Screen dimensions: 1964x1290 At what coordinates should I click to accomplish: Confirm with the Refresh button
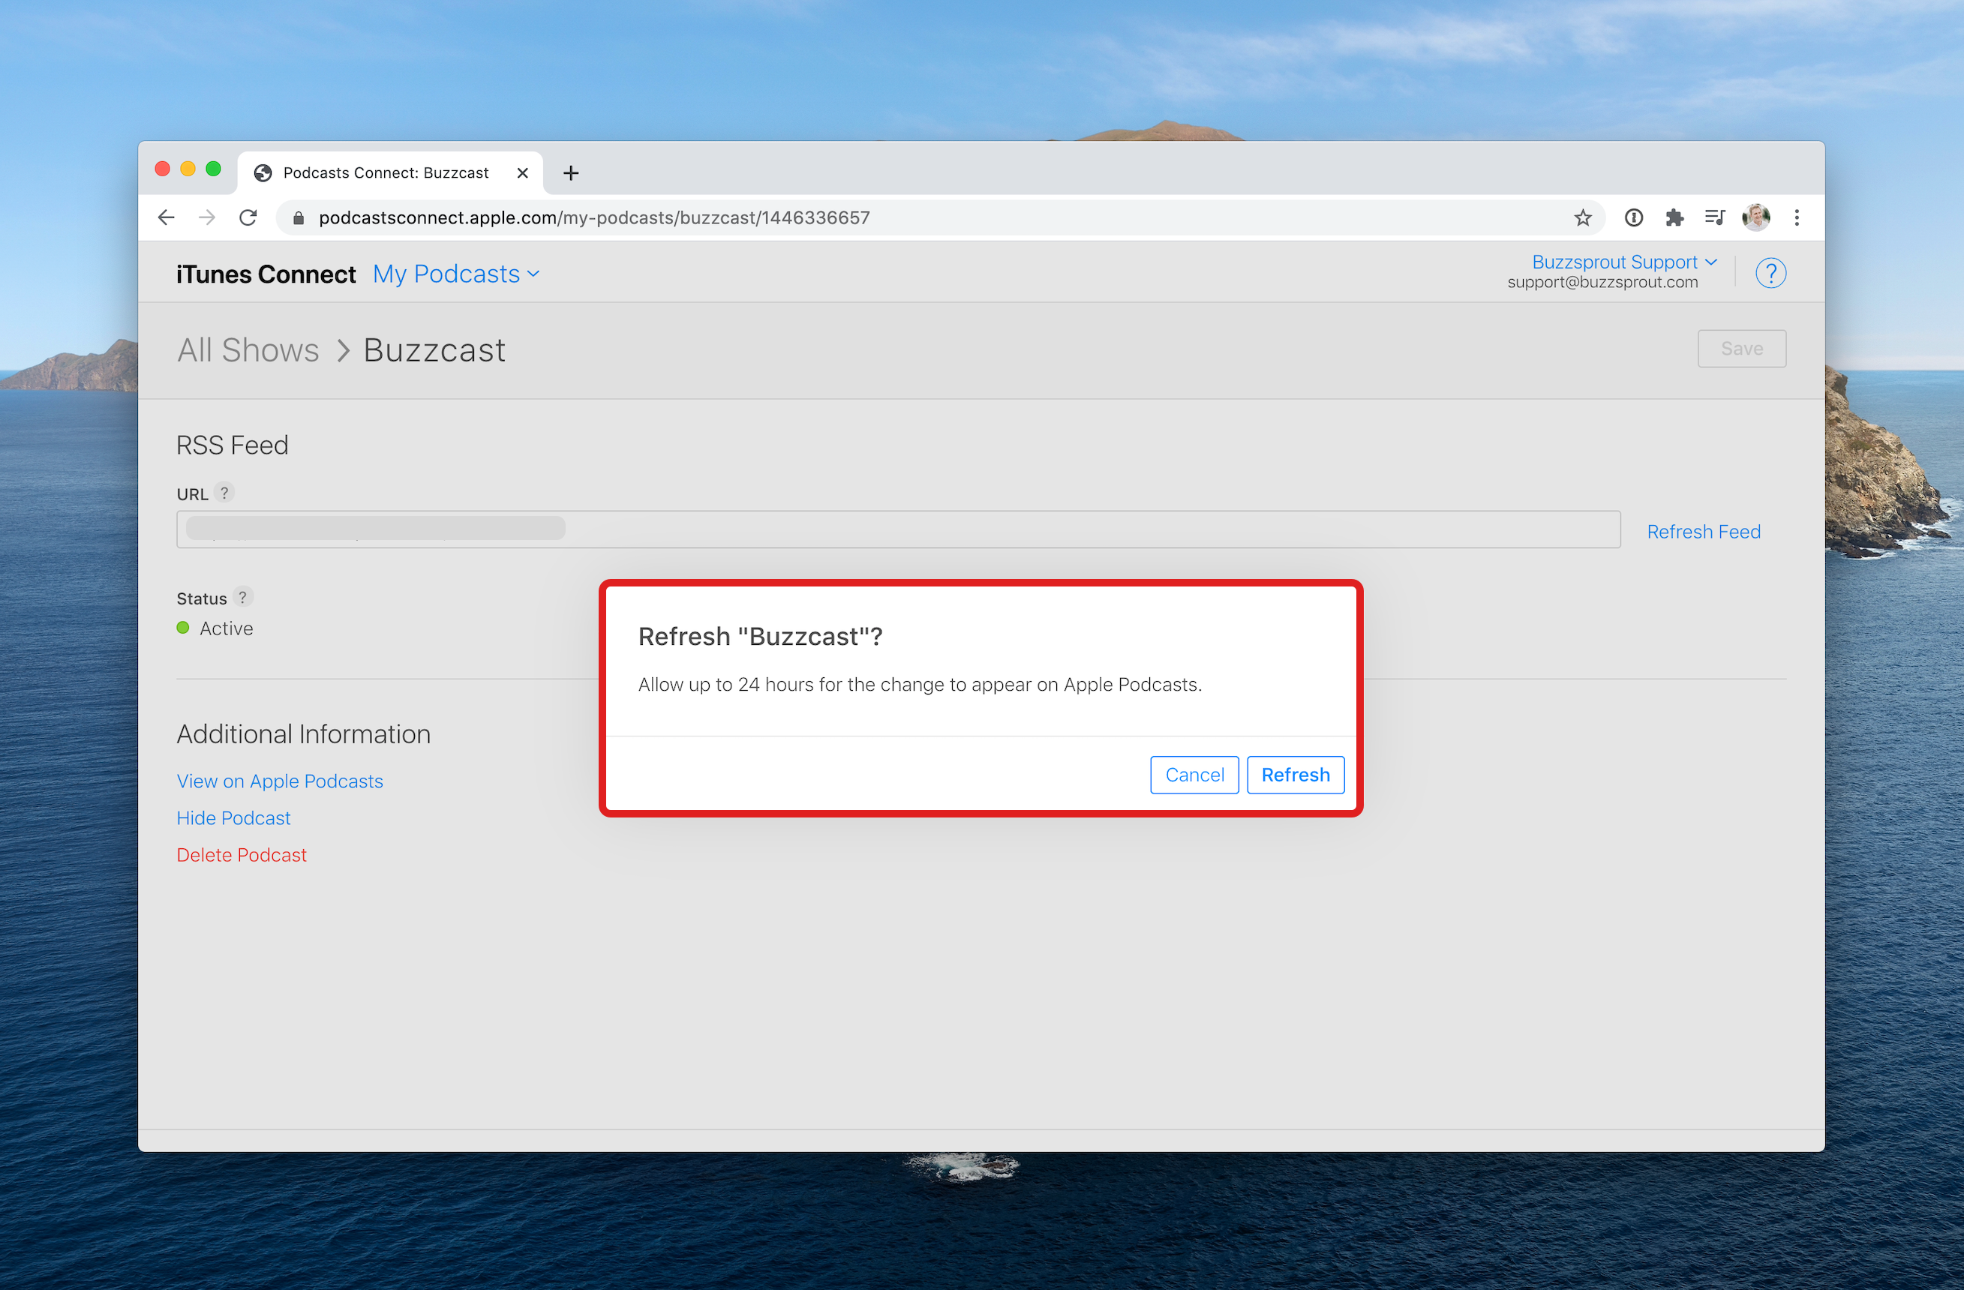(x=1295, y=775)
